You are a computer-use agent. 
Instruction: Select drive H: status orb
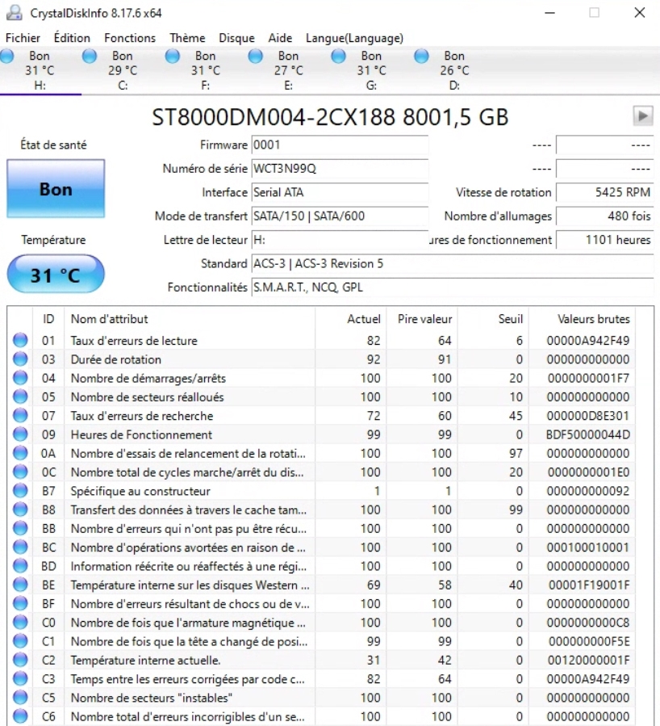click(7, 57)
